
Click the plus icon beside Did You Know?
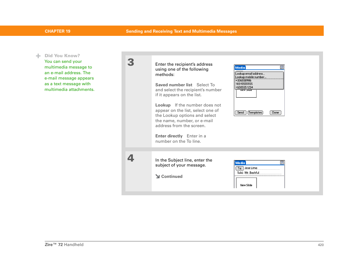[38, 56]
